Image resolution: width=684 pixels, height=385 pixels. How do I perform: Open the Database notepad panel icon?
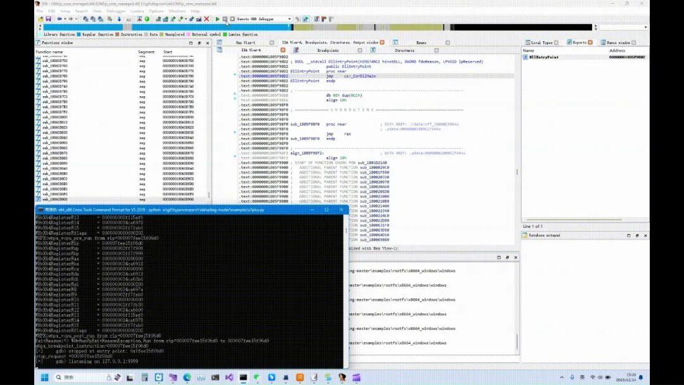click(x=524, y=235)
